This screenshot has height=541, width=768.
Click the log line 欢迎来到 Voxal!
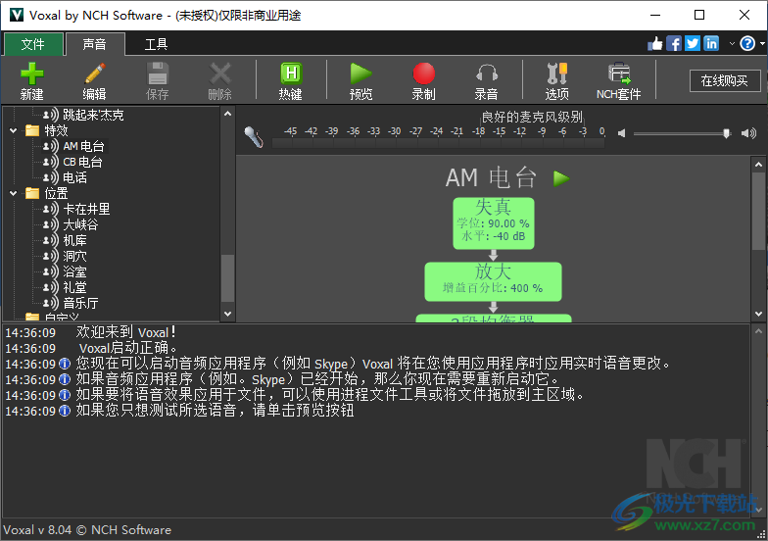click(x=125, y=333)
